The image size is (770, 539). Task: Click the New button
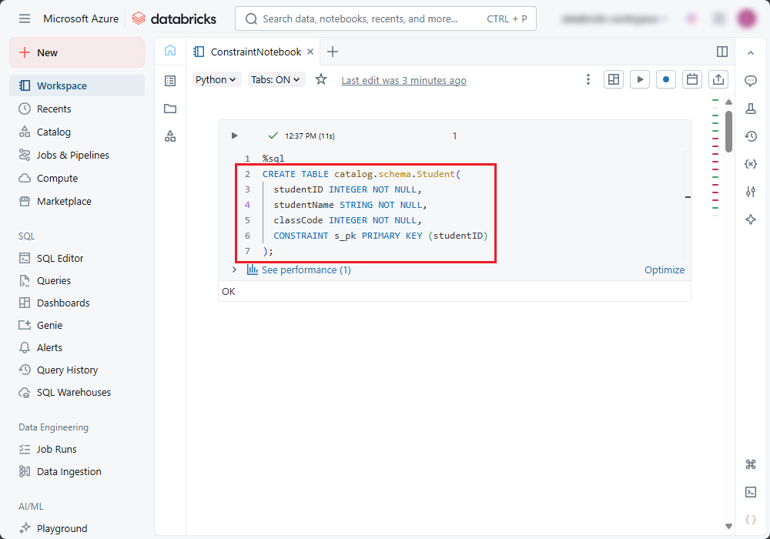pyautogui.click(x=77, y=52)
